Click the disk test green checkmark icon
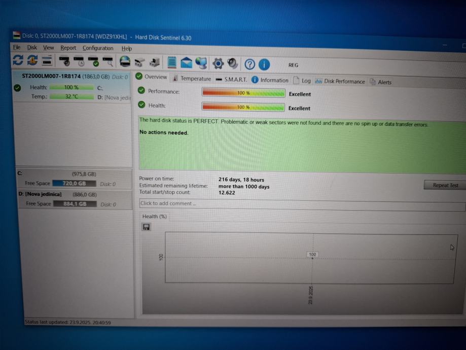The image size is (466, 350). (94, 61)
